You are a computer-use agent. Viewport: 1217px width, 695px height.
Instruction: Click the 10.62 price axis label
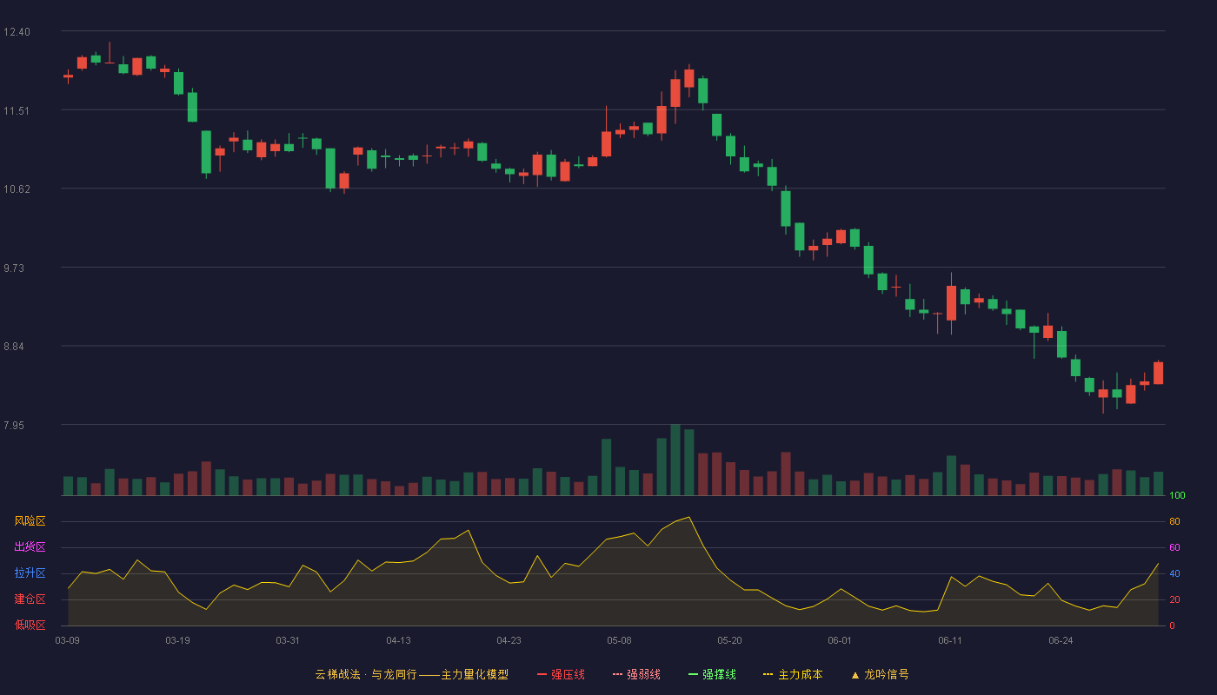pos(17,189)
